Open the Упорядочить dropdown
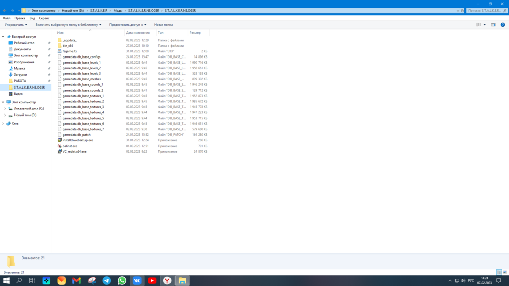 (16, 24)
